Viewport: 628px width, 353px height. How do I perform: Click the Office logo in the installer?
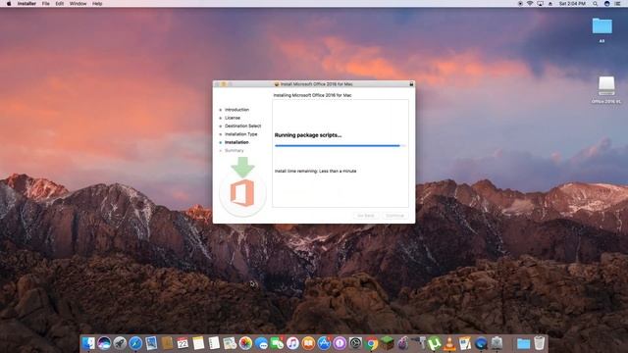pos(242,193)
